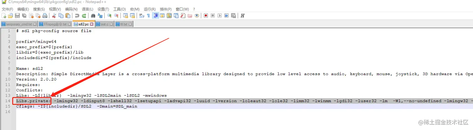Create a new file with the New toolbar icon
473x130 pixels.
(x=4, y=16)
